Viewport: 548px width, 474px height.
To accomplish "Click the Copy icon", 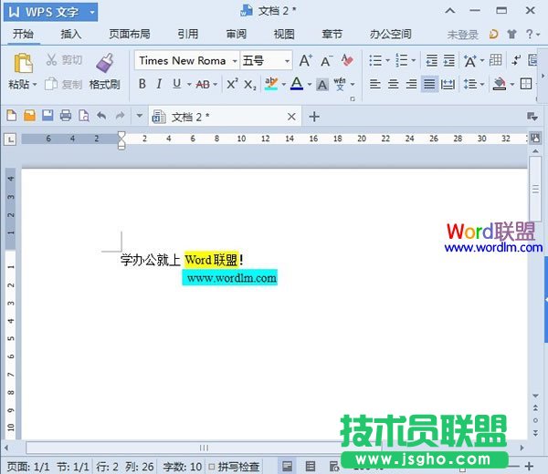I will (x=51, y=84).
